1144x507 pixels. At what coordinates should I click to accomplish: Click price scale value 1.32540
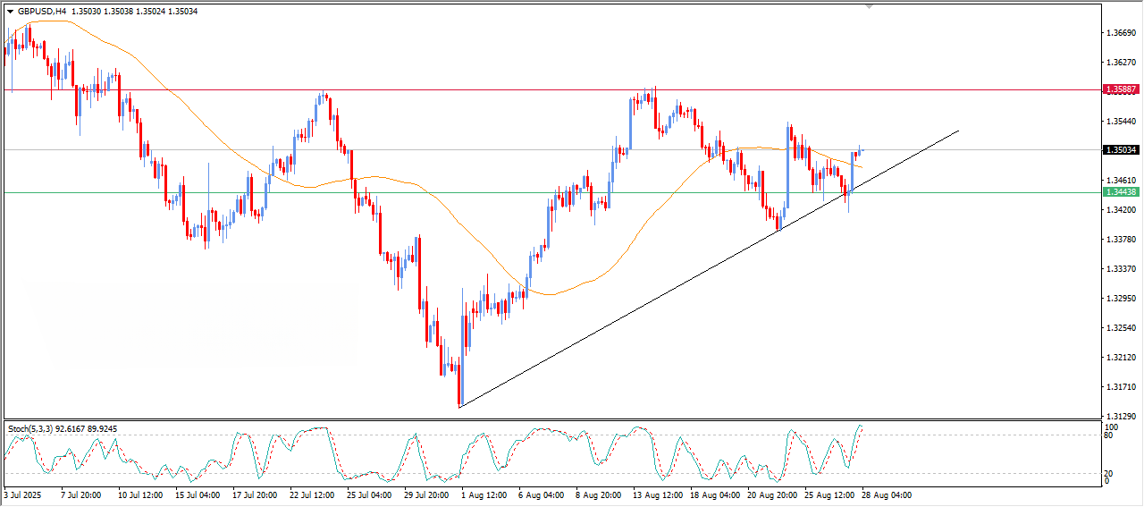(1121, 328)
